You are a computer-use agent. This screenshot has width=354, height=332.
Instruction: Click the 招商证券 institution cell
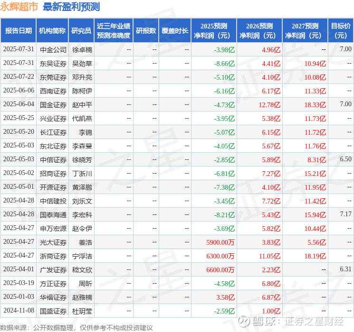click(53, 174)
